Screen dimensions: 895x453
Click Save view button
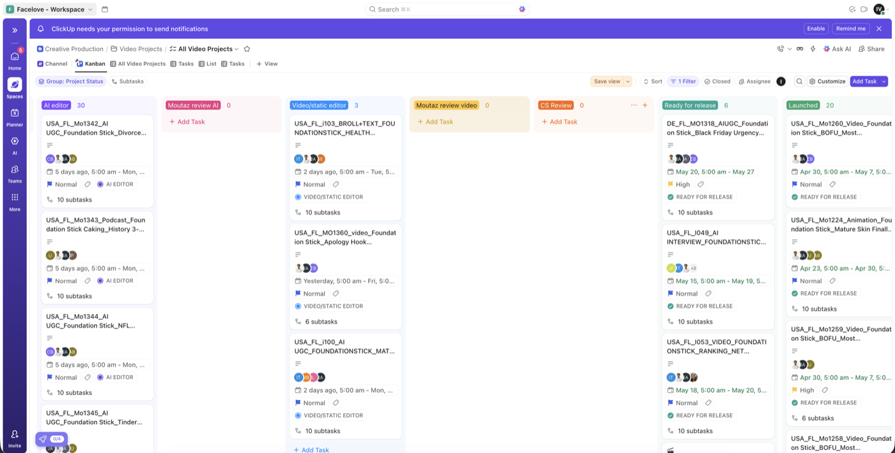point(607,82)
